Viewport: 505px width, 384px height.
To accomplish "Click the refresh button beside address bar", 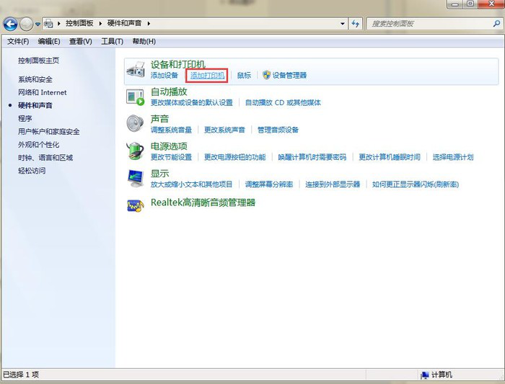I will (355, 24).
